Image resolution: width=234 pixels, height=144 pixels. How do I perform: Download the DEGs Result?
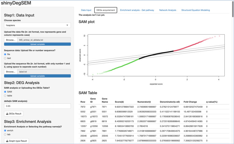point(13,114)
